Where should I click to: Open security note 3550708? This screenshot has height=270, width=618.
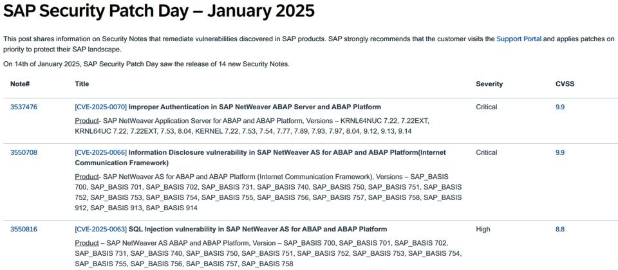pyautogui.click(x=24, y=152)
